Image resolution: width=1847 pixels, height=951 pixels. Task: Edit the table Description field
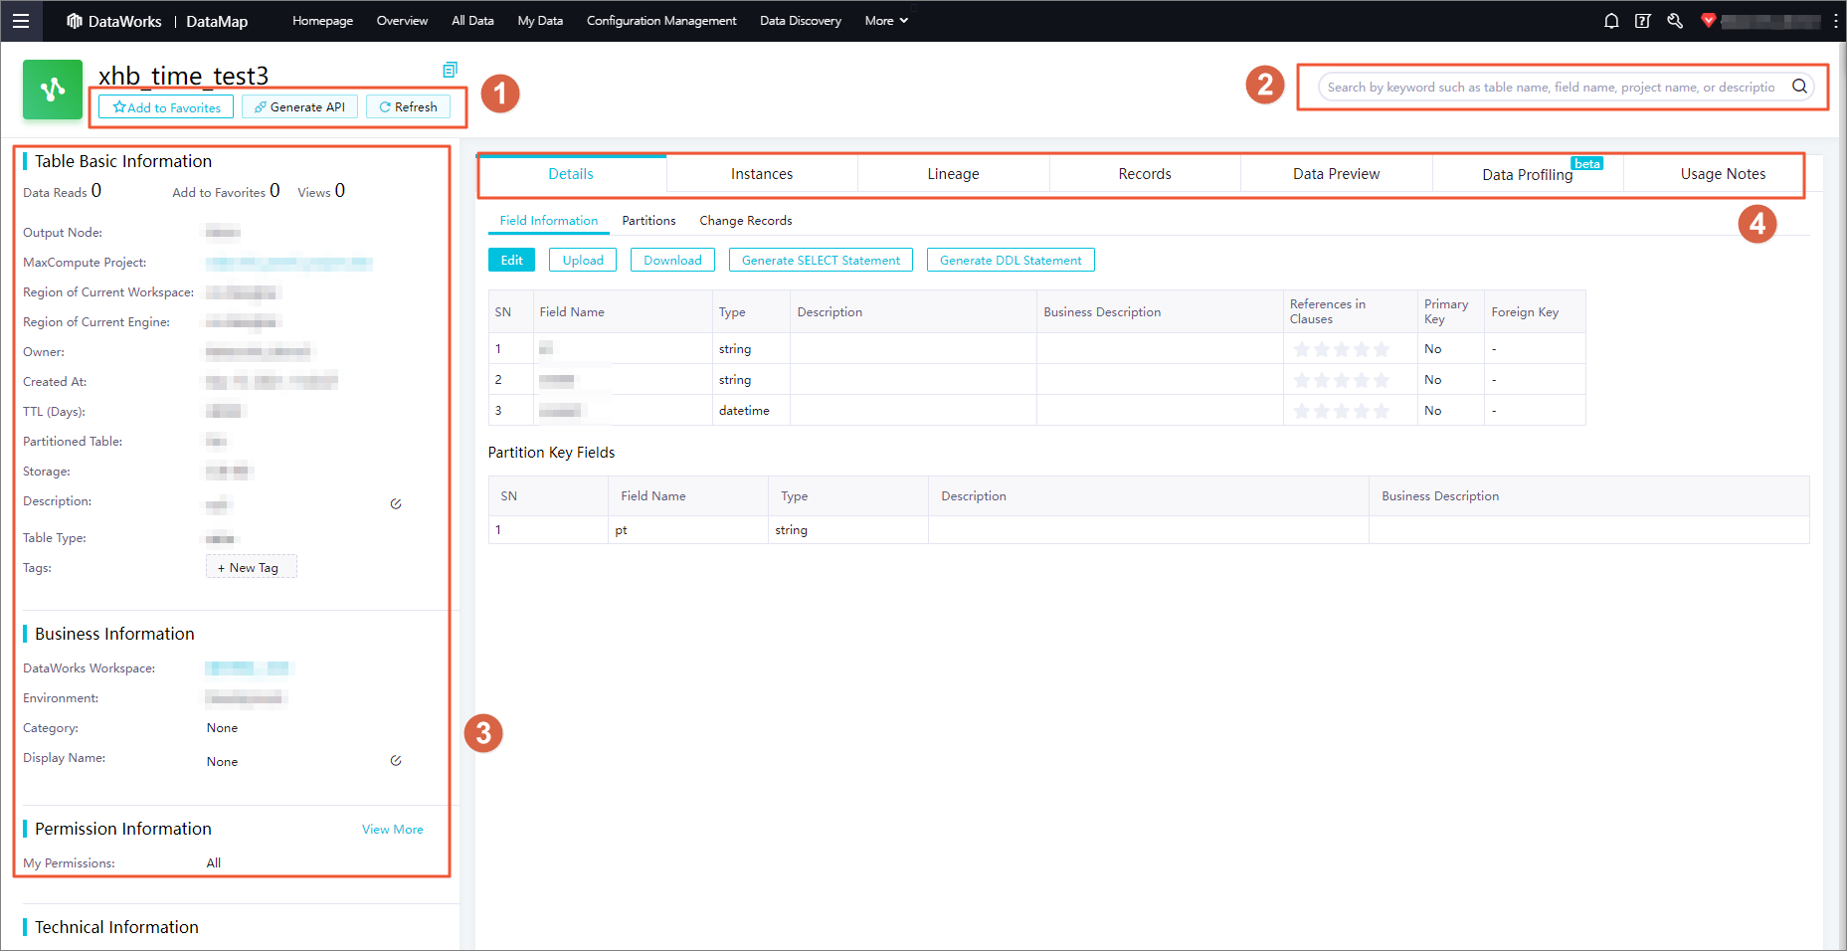396,503
